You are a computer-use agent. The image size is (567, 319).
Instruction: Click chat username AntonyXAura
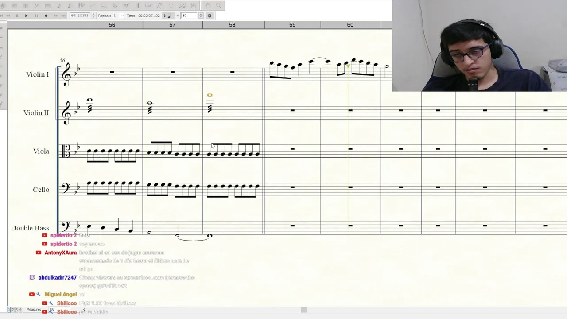pos(61,253)
